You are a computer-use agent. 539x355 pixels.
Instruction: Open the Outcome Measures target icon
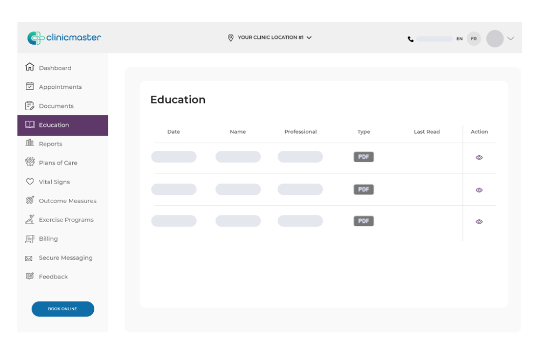30,200
